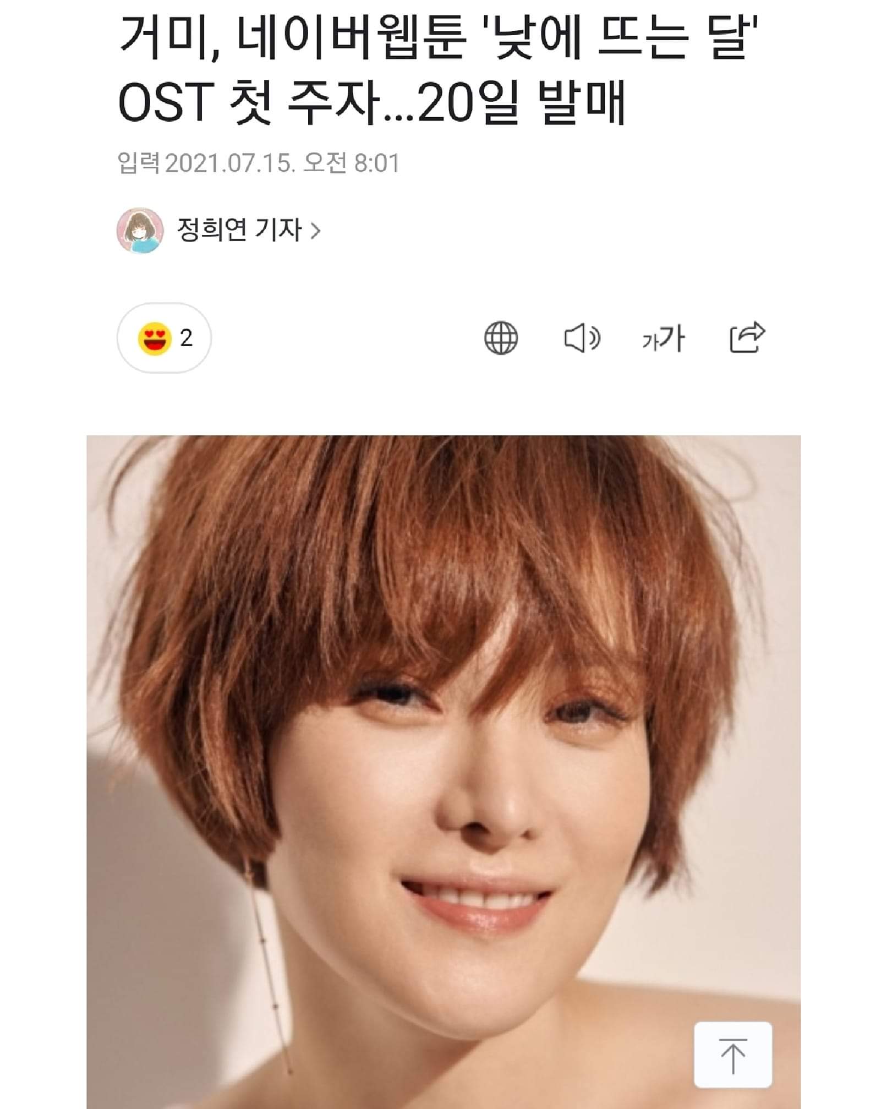Click the second headline line with 20일 발매

tap(372, 102)
